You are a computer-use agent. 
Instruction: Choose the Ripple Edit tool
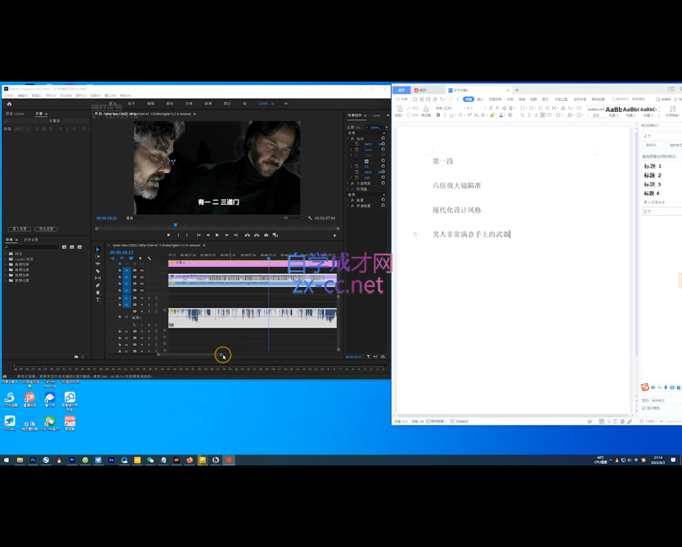[98, 264]
